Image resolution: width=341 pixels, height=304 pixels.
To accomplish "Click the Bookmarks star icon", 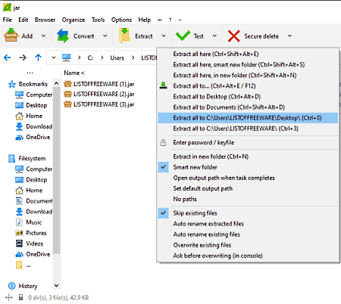I will pyautogui.click(x=12, y=84).
